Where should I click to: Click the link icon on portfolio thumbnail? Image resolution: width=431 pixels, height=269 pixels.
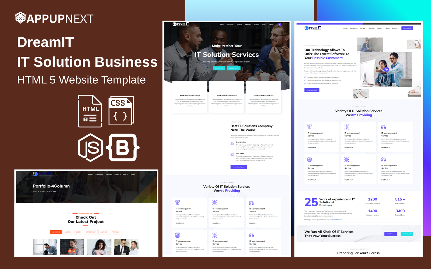[74, 251]
